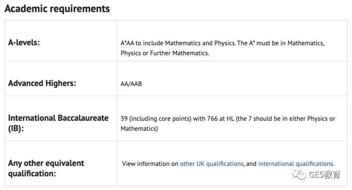This screenshot has width=352, height=190.
Task: Open the international qualifications link
Action: 295,164
